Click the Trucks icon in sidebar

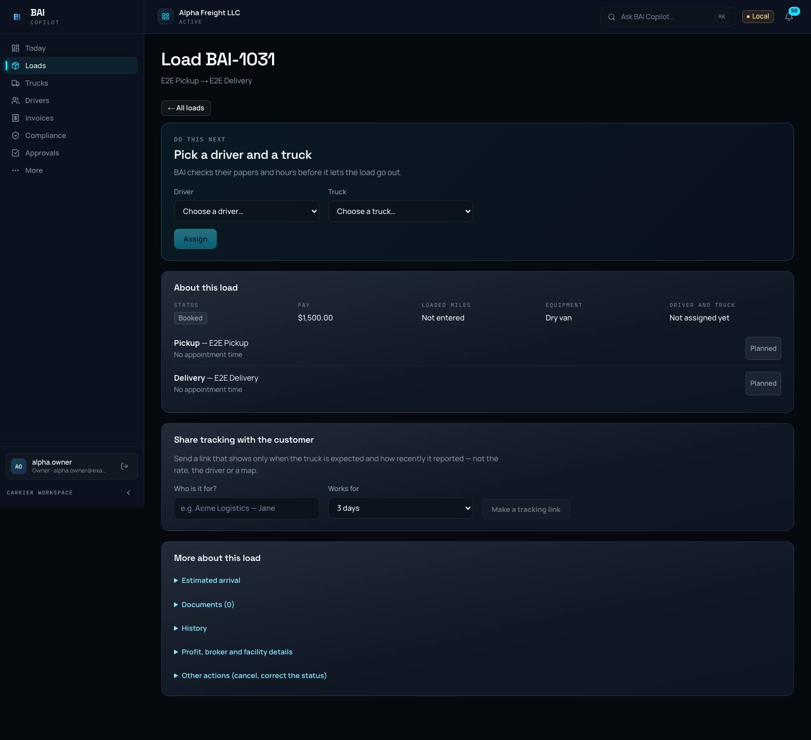pyautogui.click(x=15, y=83)
